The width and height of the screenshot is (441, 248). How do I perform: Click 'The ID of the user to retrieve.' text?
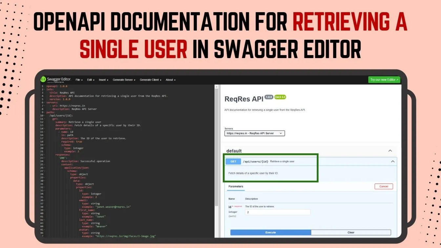[x=260, y=207]
